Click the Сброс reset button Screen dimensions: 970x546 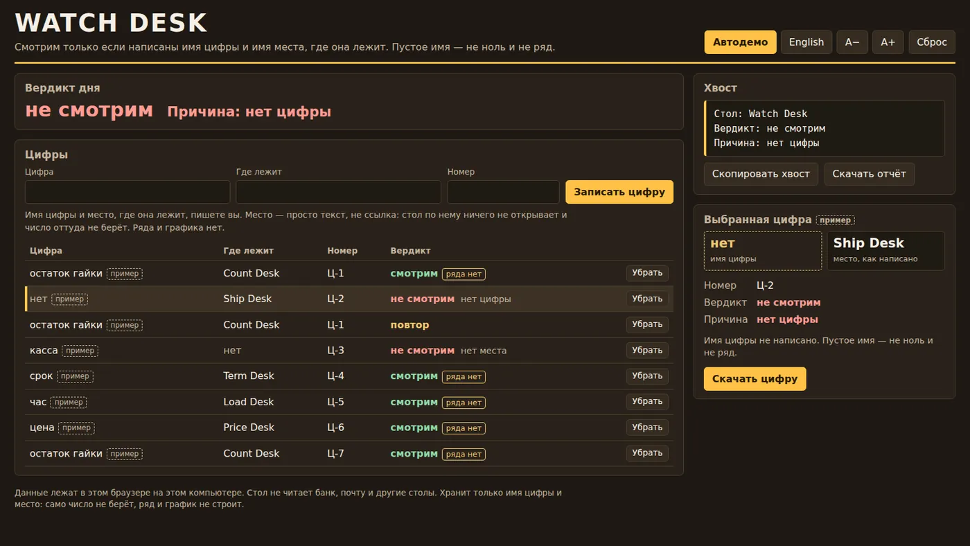coord(932,42)
